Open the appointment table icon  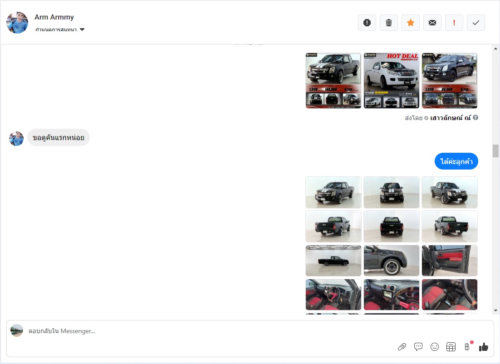pos(451,347)
